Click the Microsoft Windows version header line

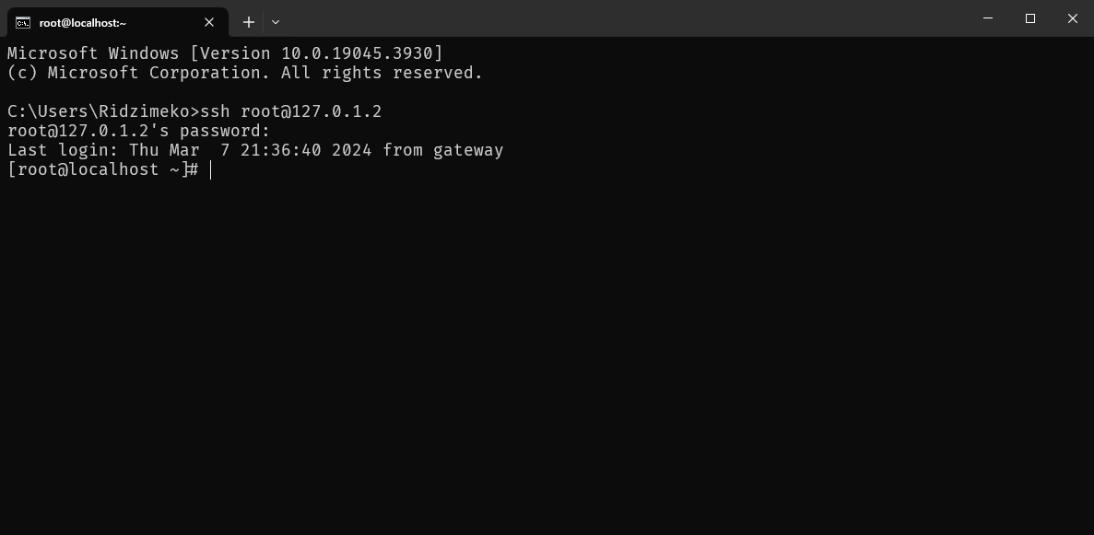tap(225, 53)
